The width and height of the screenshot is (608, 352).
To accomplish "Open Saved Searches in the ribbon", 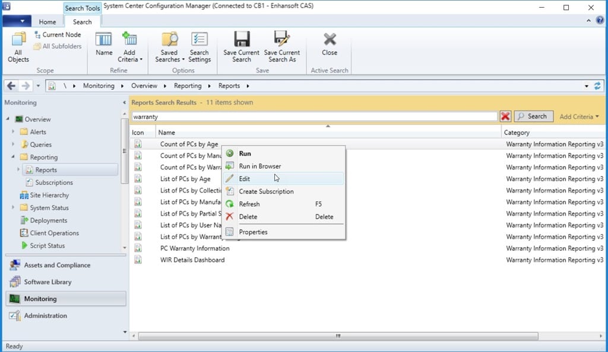I will (x=169, y=47).
